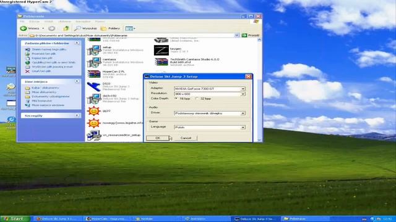Select 32 bpp color depth
This screenshot has height=222, width=396.
click(x=197, y=99)
